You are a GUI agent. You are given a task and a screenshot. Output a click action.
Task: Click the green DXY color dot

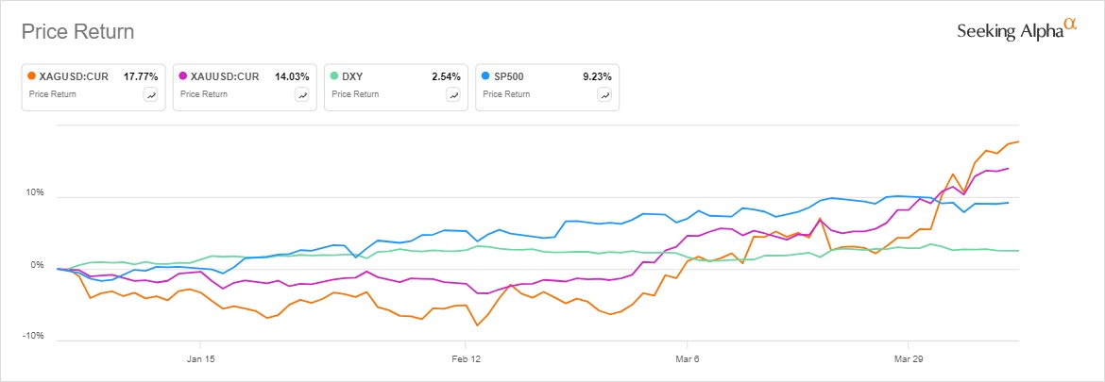pos(334,75)
